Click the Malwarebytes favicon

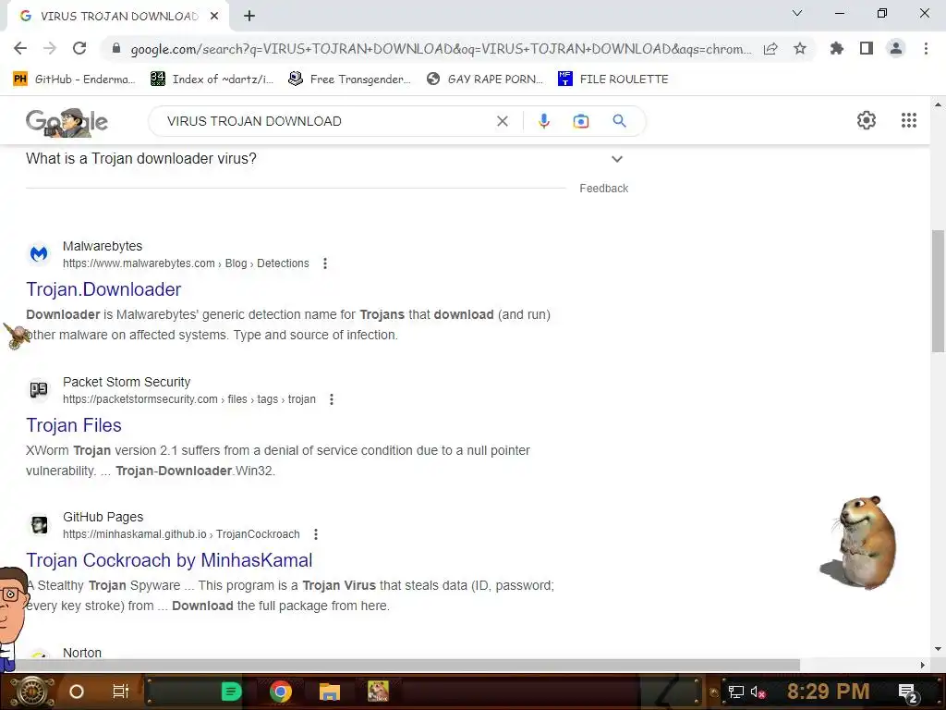[x=39, y=253]
